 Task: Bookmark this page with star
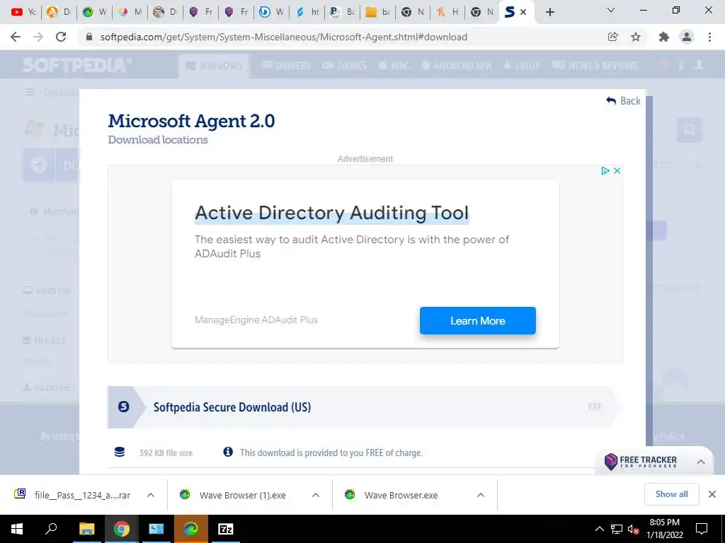coord(636,37)
